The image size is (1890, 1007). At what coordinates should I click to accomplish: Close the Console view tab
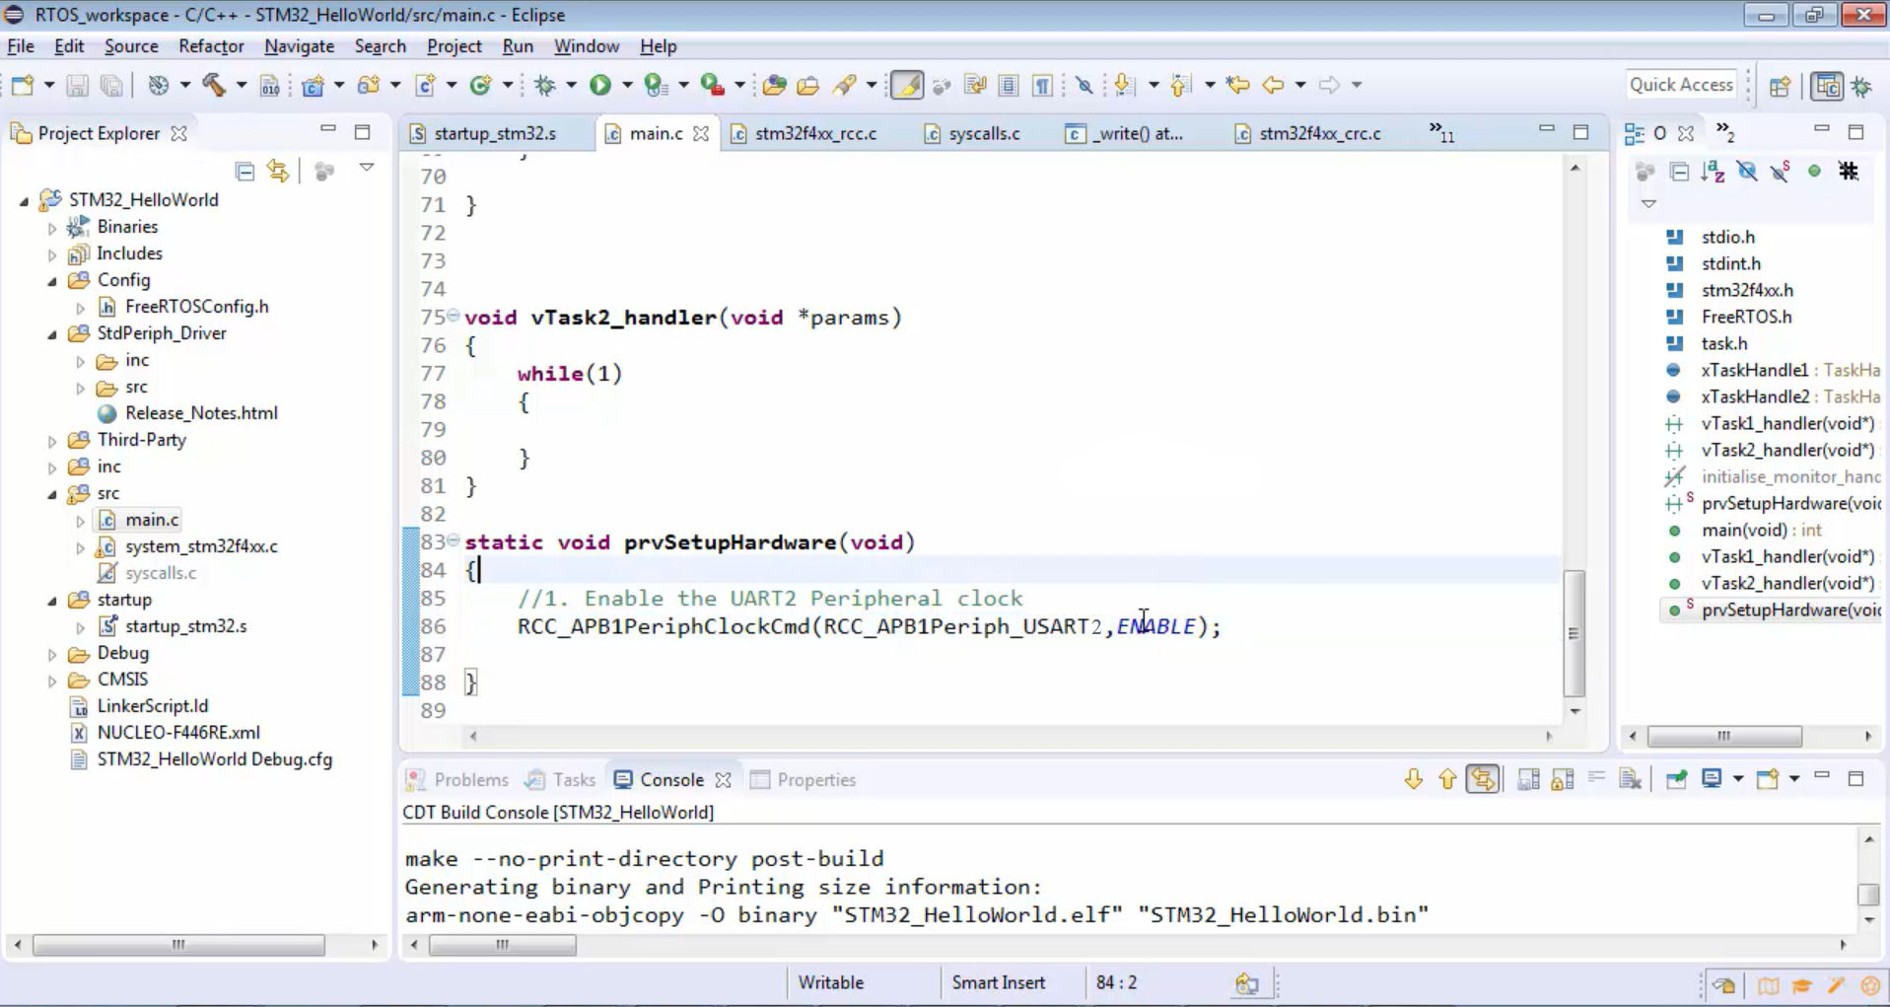(x=723, y=780)
